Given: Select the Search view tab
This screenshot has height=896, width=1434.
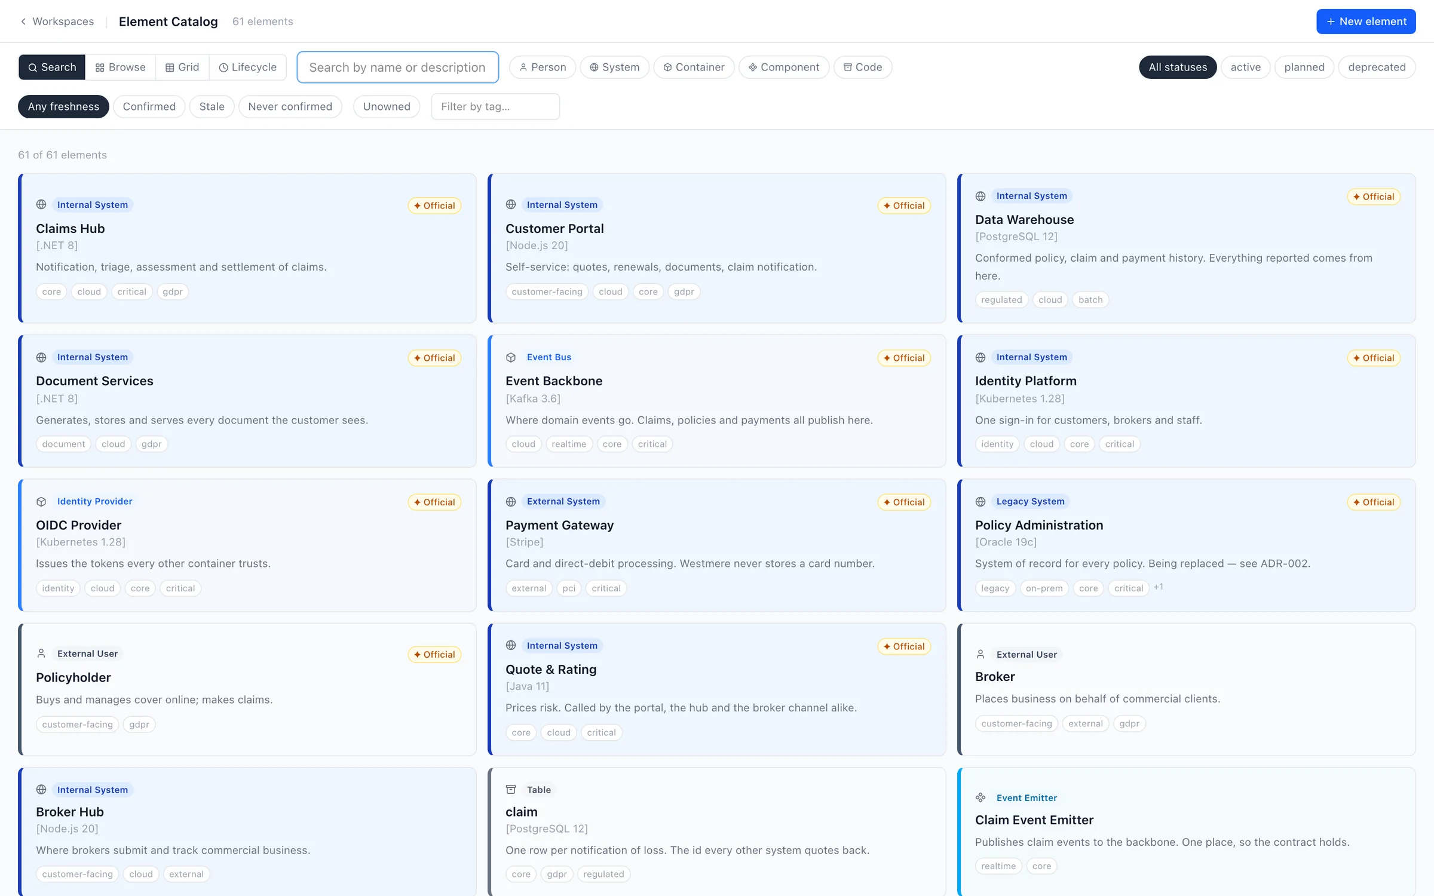Looking at the screenshot, I should [x=52, y=67].
